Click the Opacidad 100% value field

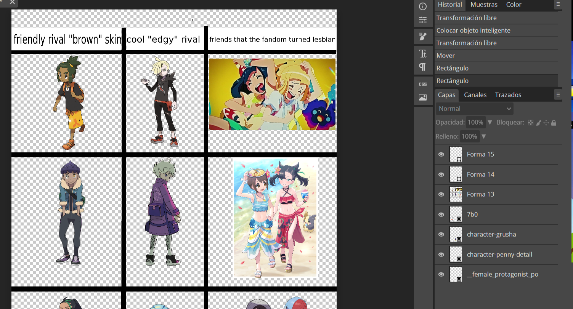[x=475, y=122]
